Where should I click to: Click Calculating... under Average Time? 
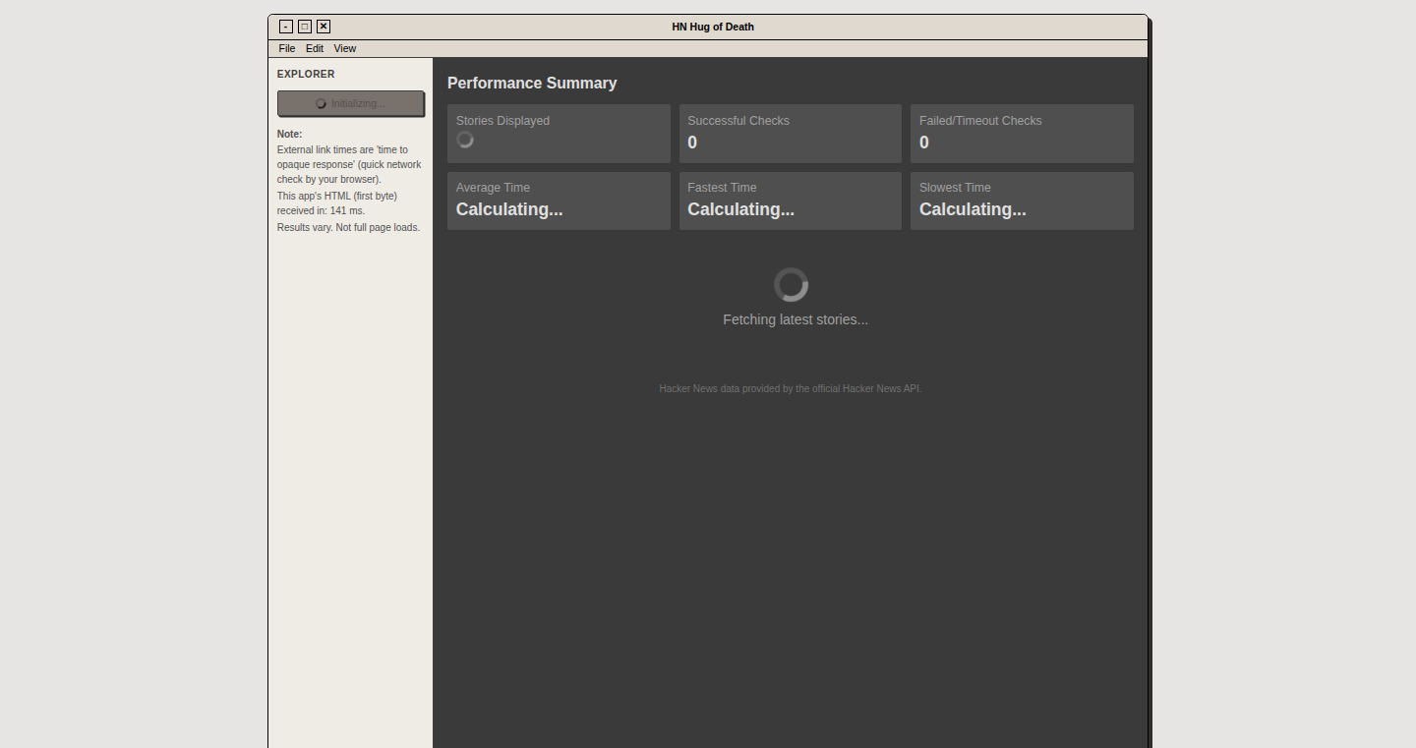click(509, 209)
